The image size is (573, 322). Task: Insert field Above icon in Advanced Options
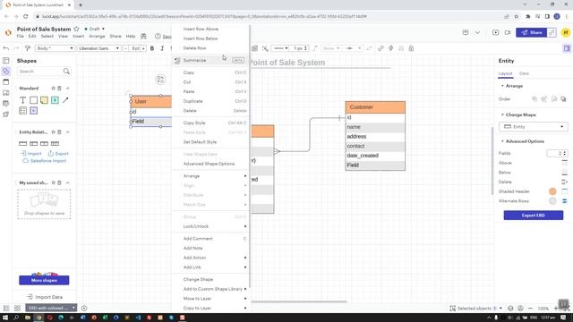[565, 163]
